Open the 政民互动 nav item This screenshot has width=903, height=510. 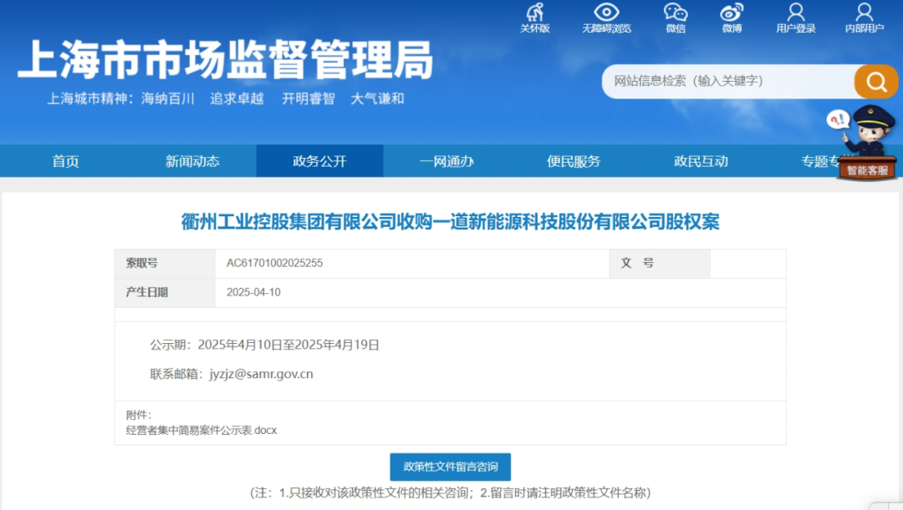pyautogui.click(x=701, y=161)
